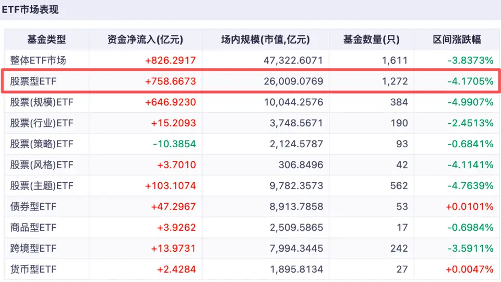Click fund count 42
The width and height of the screenshot is (501, 282).
point(402,164)
